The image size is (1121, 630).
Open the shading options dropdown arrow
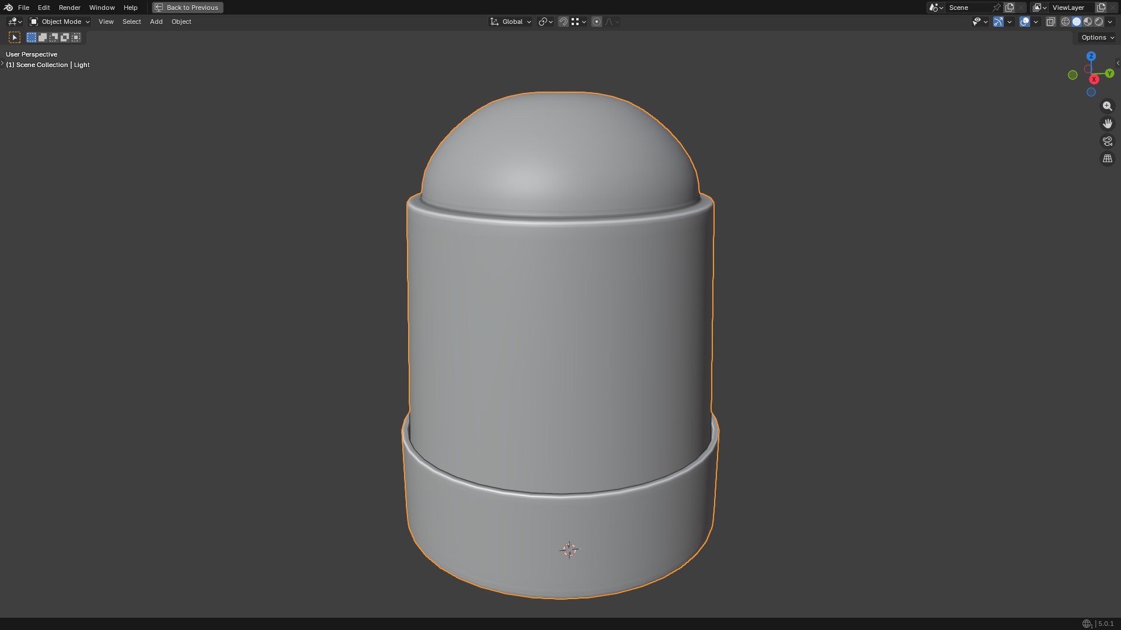tap(1110, 22)
